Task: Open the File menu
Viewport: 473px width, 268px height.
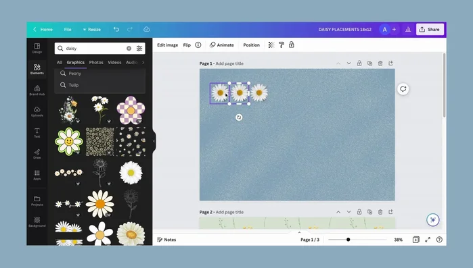Action: coord(68,29)
